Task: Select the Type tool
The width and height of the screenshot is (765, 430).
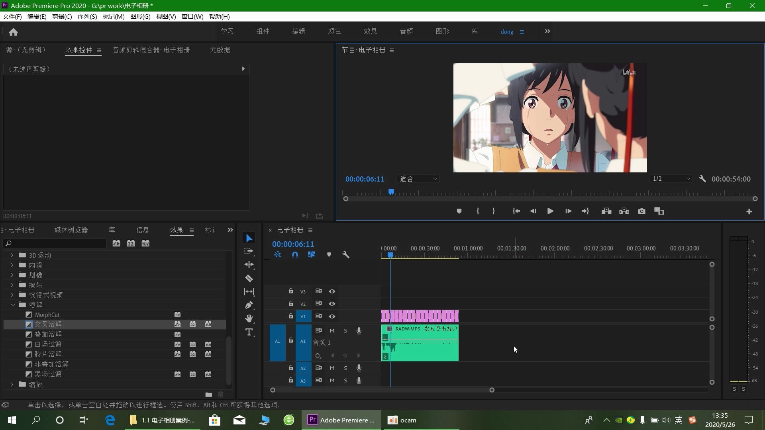Action: point(249,332)
